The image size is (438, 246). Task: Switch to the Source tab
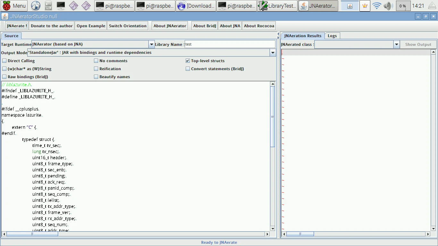coord(11,36)
